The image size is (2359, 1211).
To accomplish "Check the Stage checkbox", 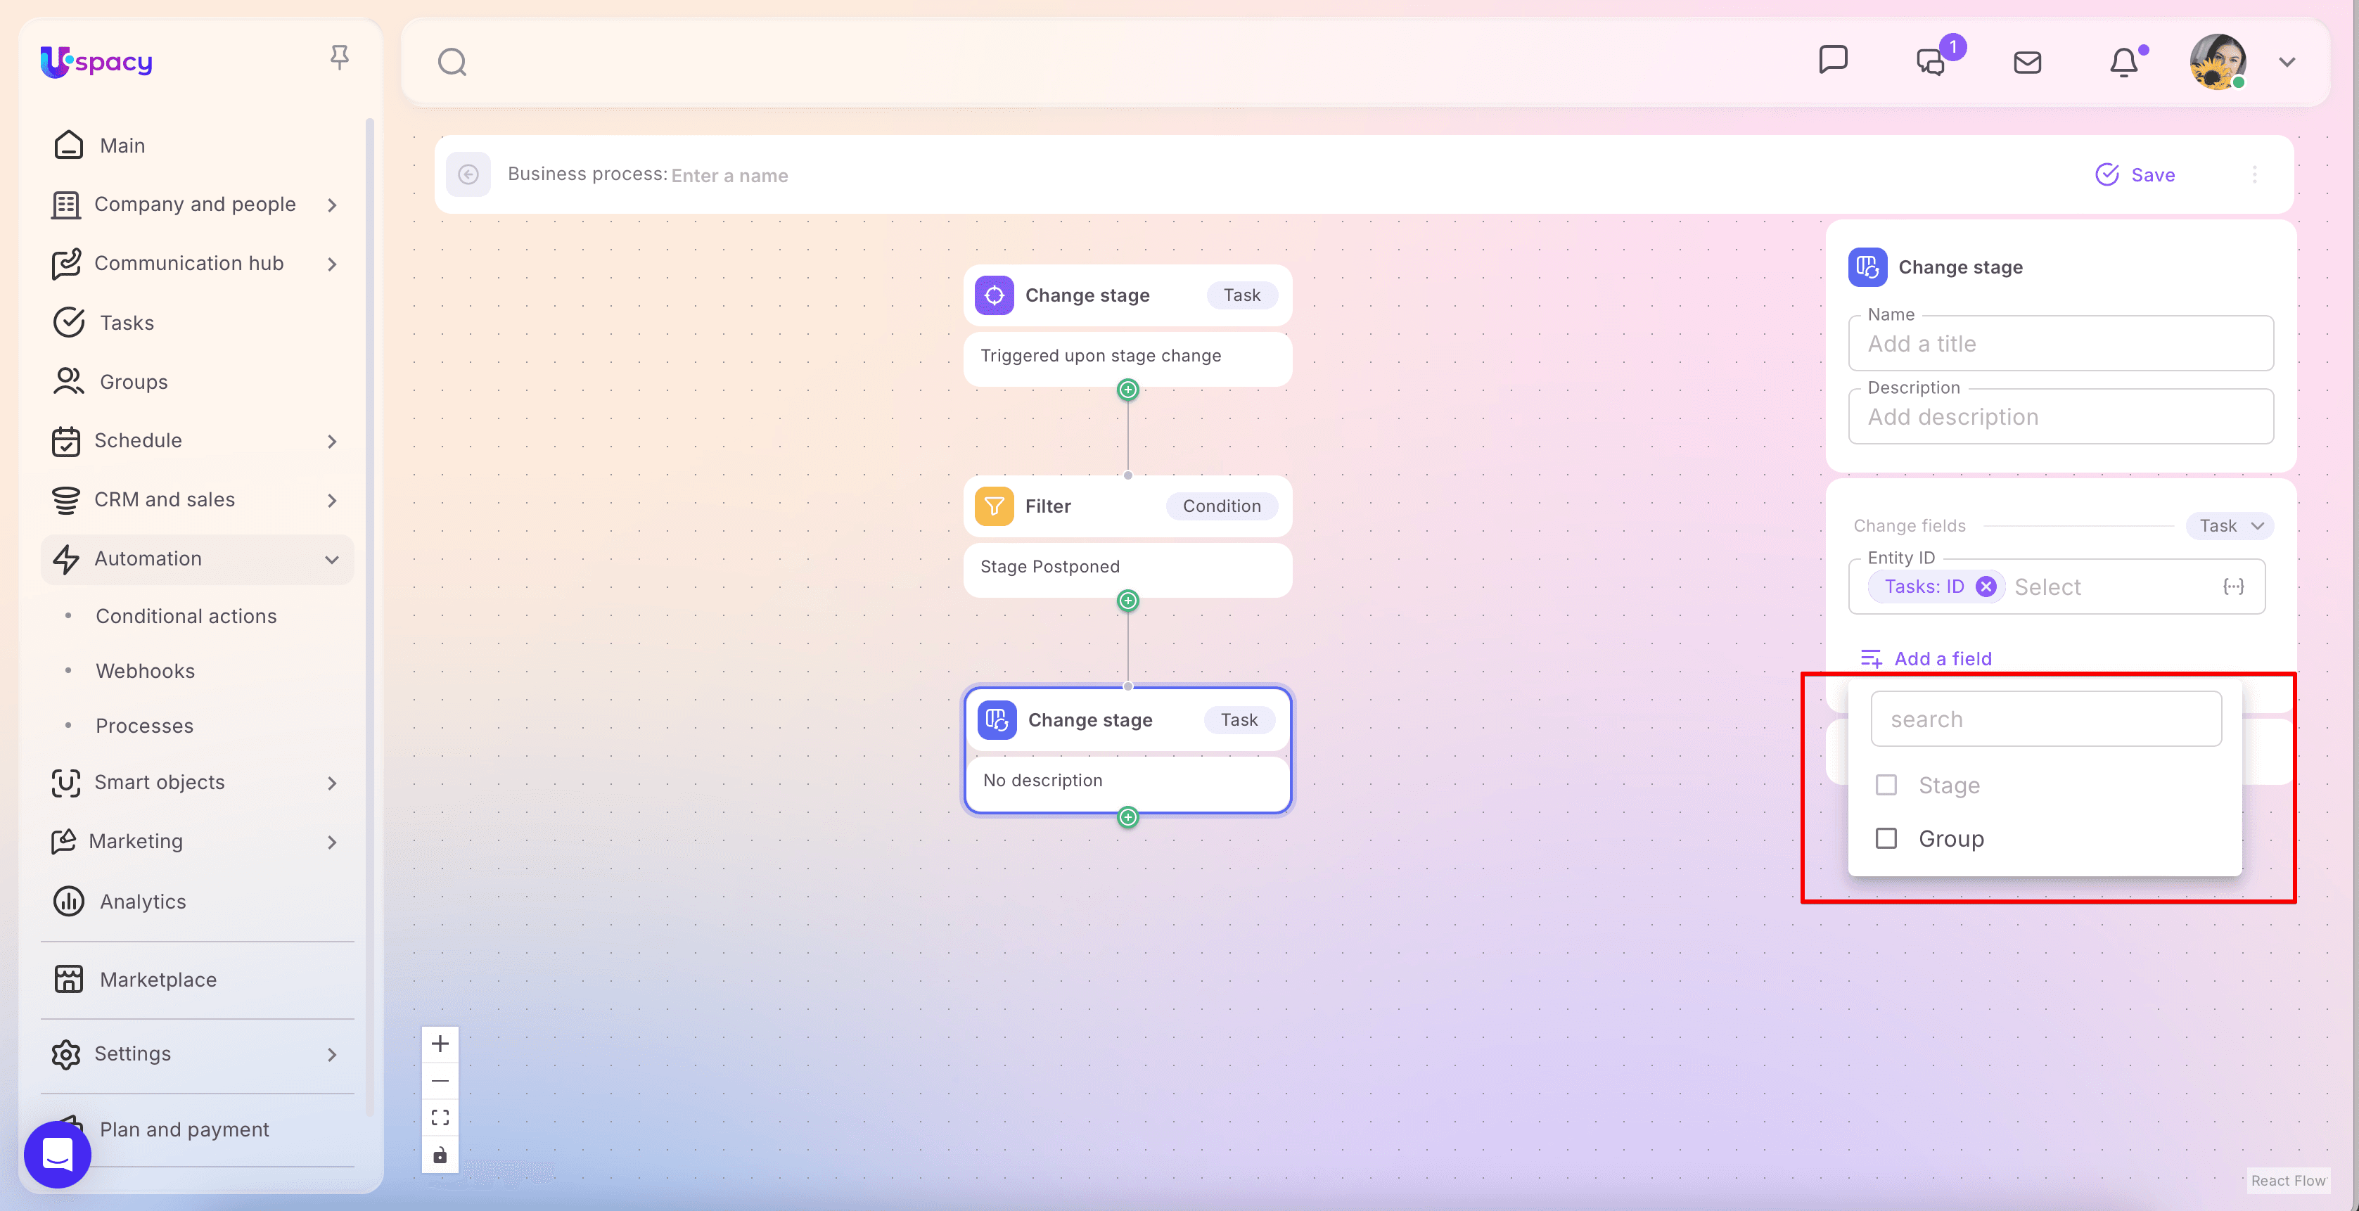I will (x=1886, y=786).
